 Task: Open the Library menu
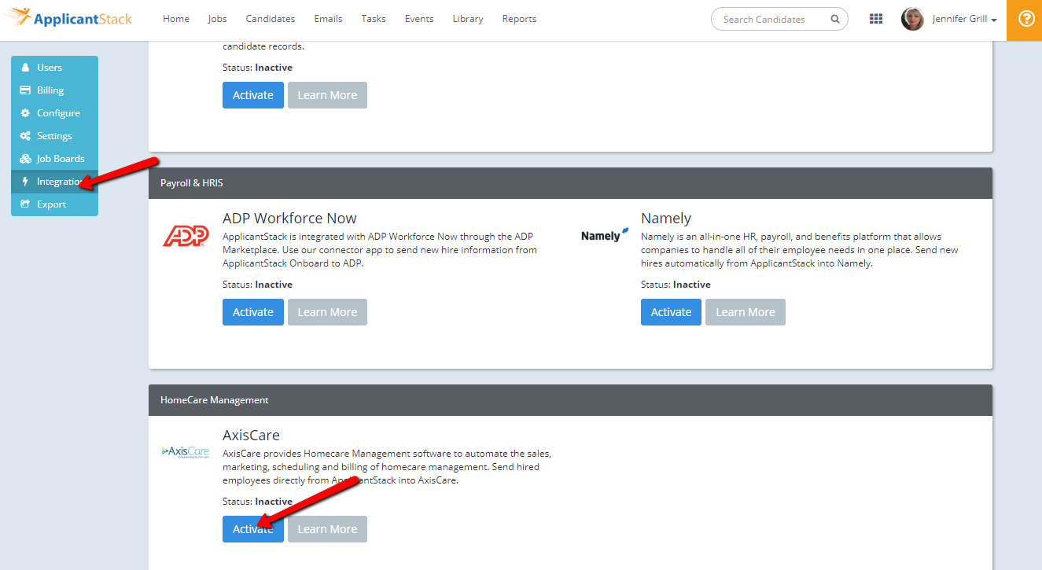click(x=468, y=19)
